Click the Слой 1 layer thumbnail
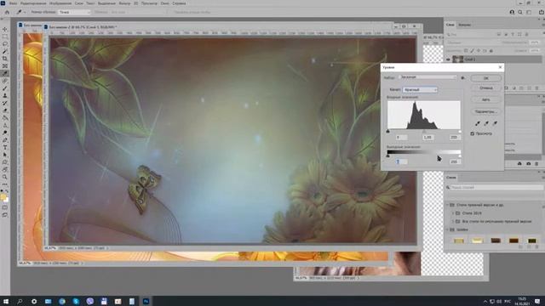This screenshot has height=306, width=545. [458, 59]
